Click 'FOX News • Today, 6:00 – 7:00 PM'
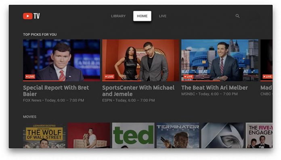 pos(53,100)
